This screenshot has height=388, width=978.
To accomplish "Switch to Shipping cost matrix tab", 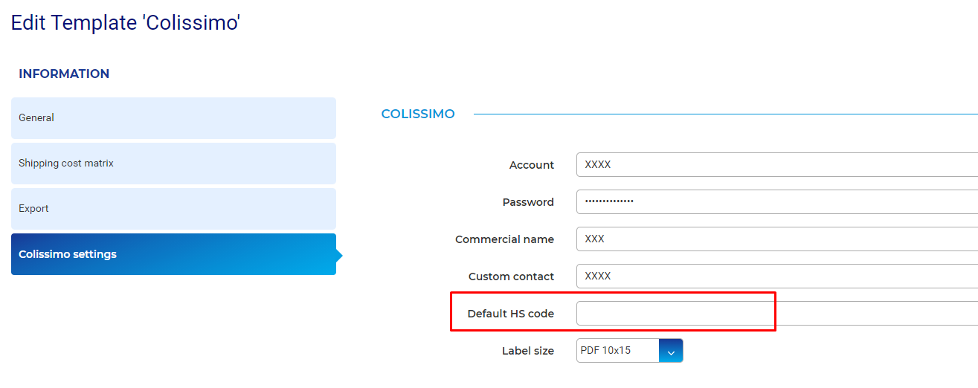I will click(x=173, y=164).
